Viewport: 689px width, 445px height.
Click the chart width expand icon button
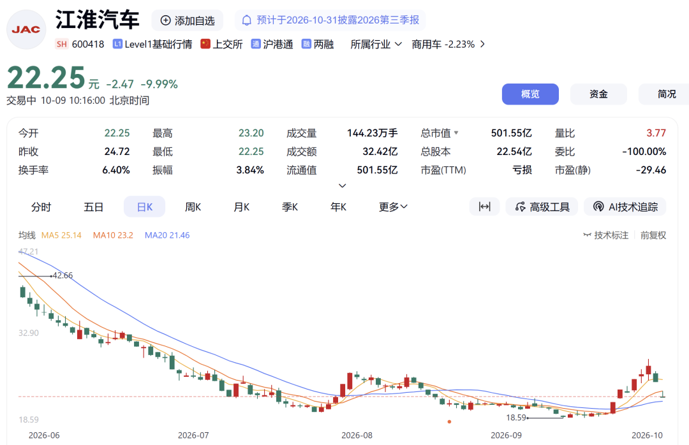click(x=484, y=207)
